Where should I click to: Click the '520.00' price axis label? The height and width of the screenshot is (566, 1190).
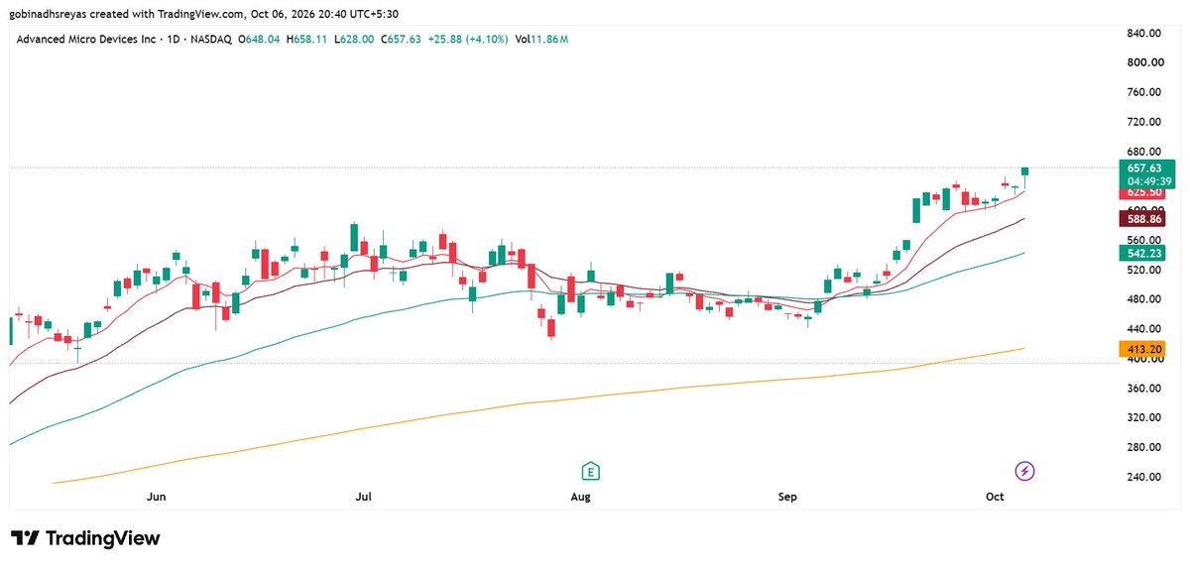[1142, 270]
